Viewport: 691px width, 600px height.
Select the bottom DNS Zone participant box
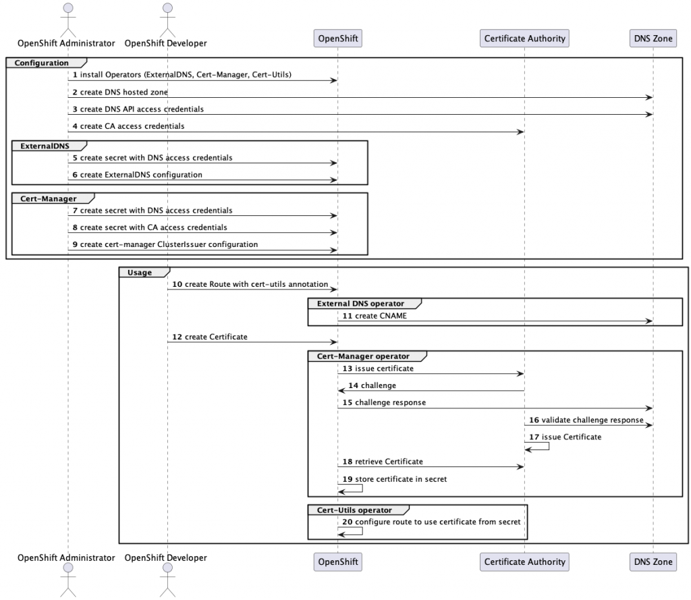(x=653, y=562)
